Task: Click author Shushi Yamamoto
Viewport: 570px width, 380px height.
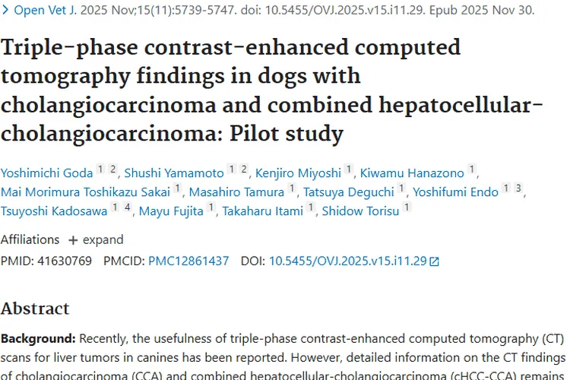Action: point(173,172)
